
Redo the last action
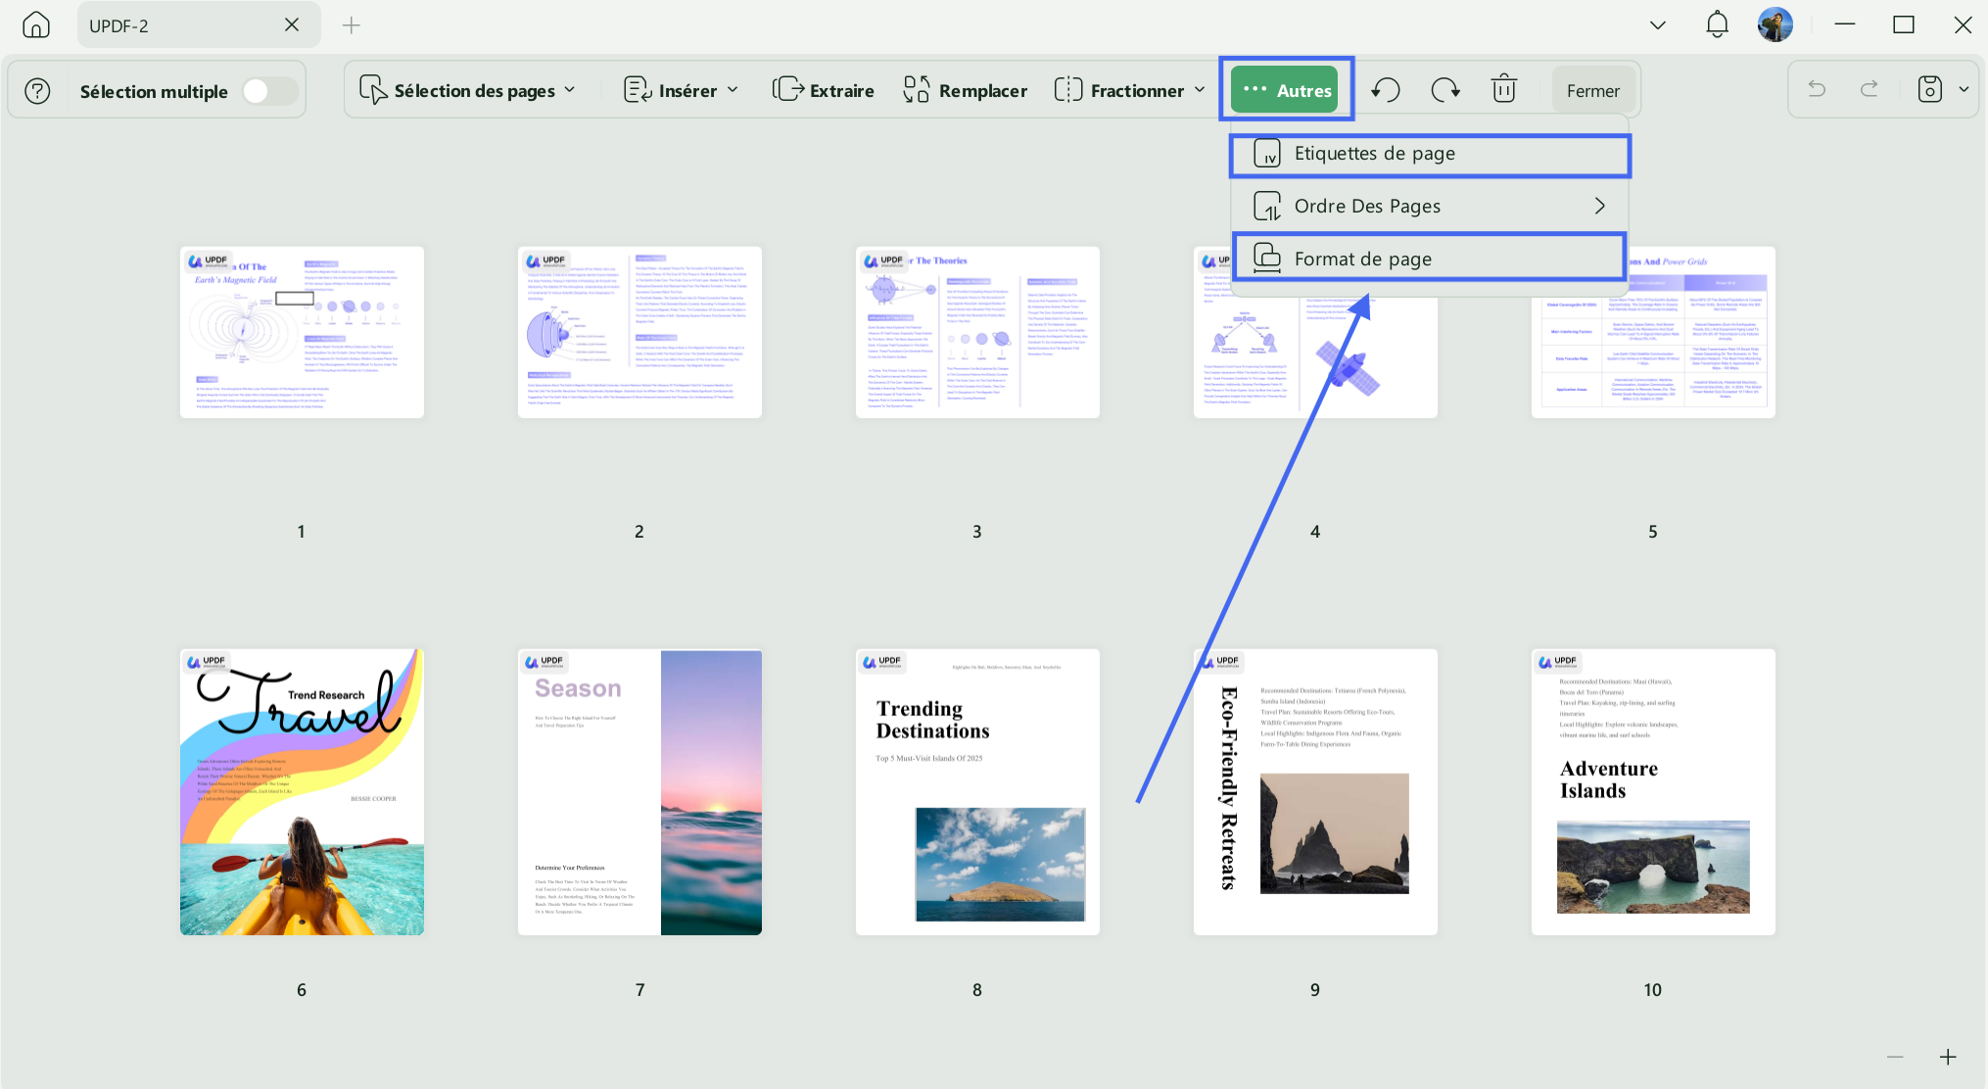(1870, 90)
